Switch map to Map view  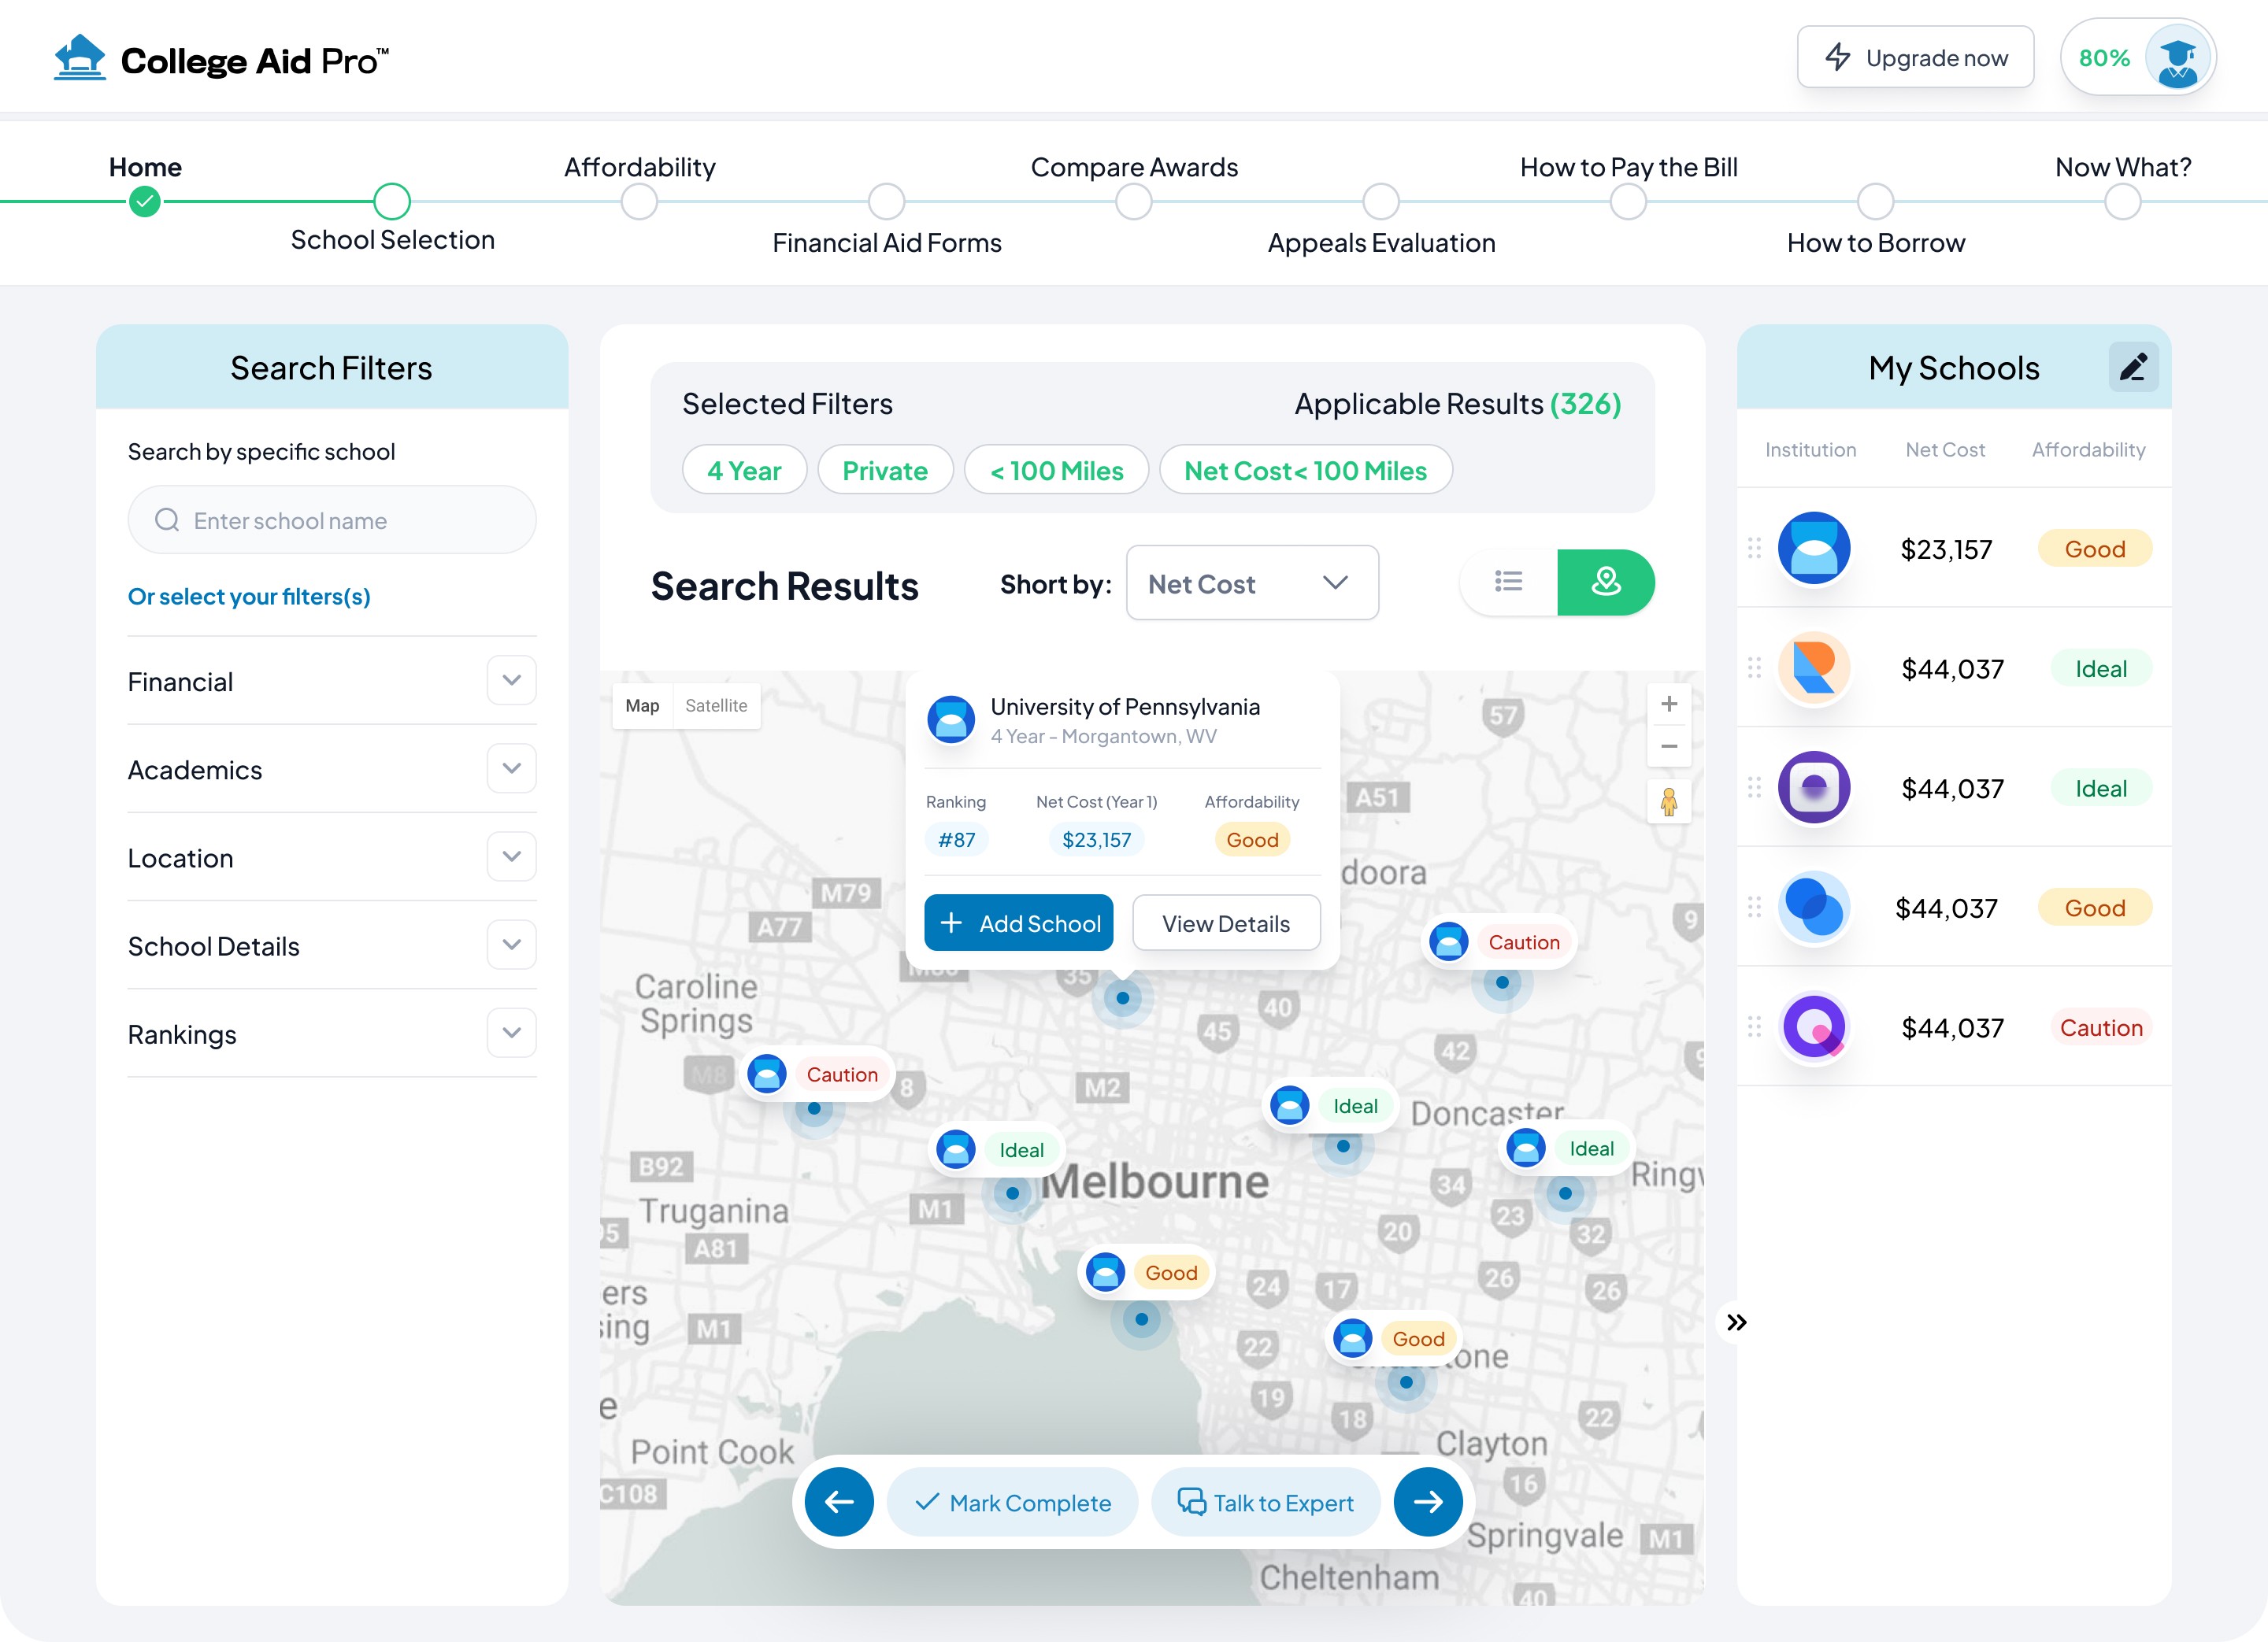point(642,705)
